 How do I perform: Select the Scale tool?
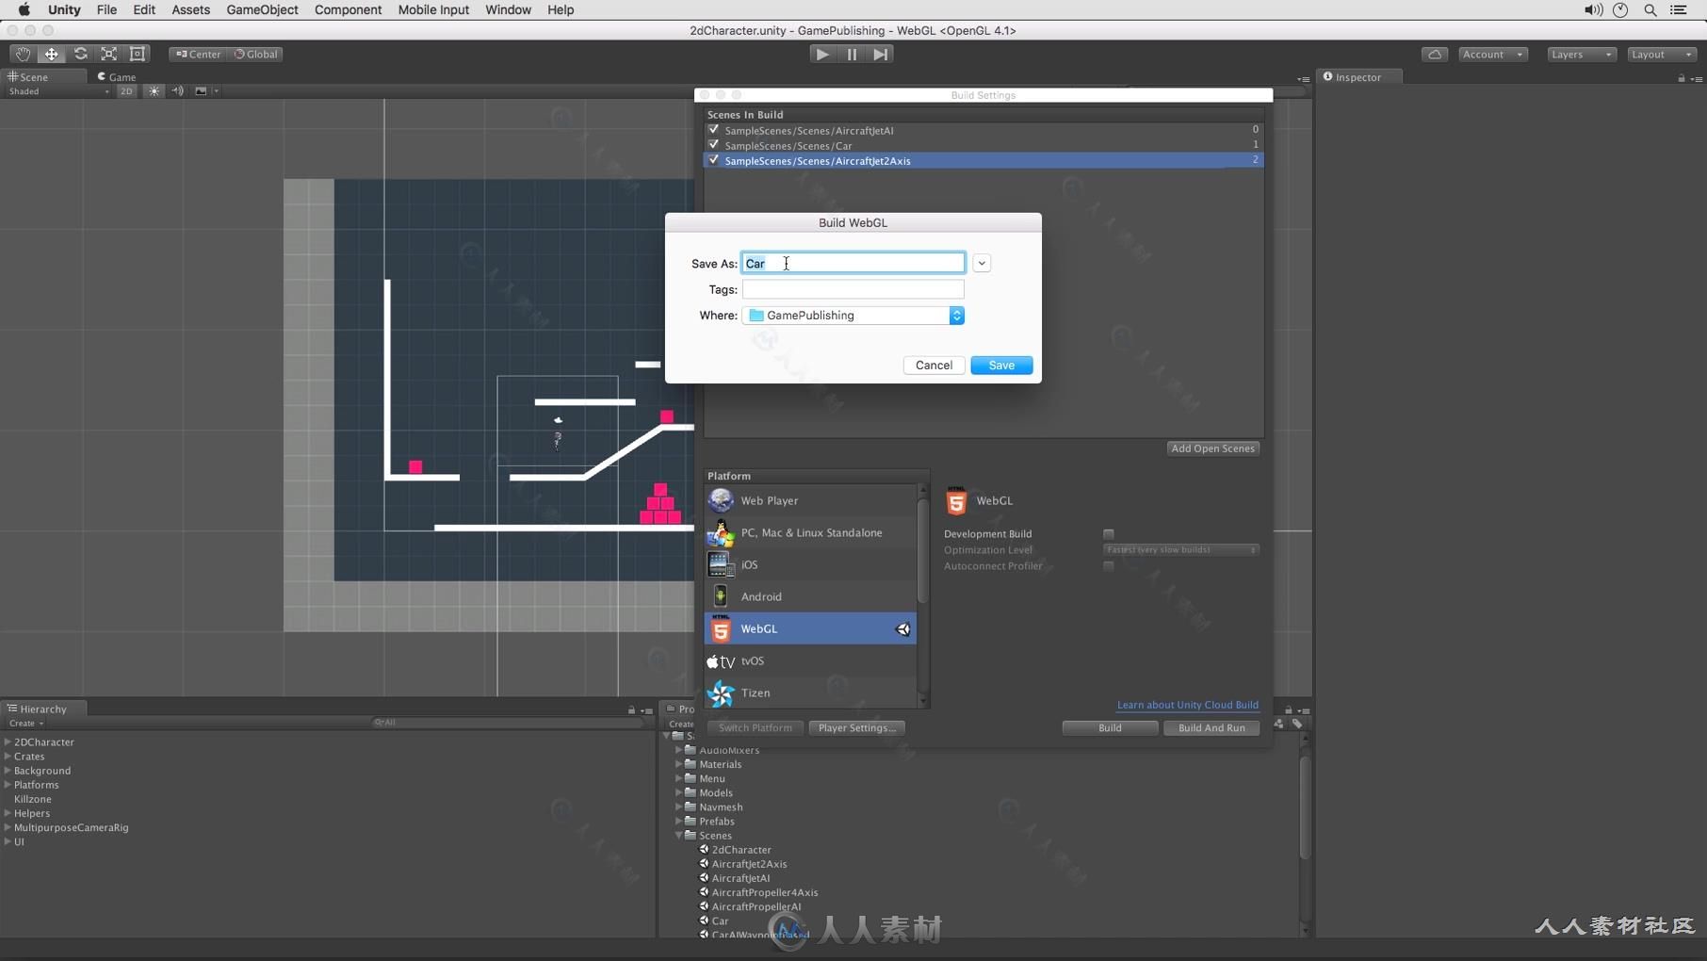coord(109,54)
